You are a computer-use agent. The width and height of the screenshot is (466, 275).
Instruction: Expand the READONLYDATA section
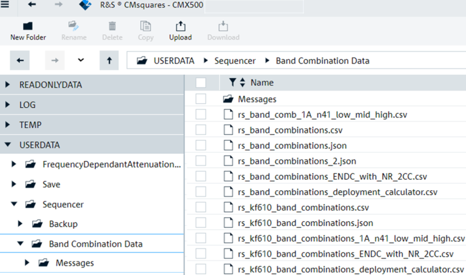click(x=8, y=85)
